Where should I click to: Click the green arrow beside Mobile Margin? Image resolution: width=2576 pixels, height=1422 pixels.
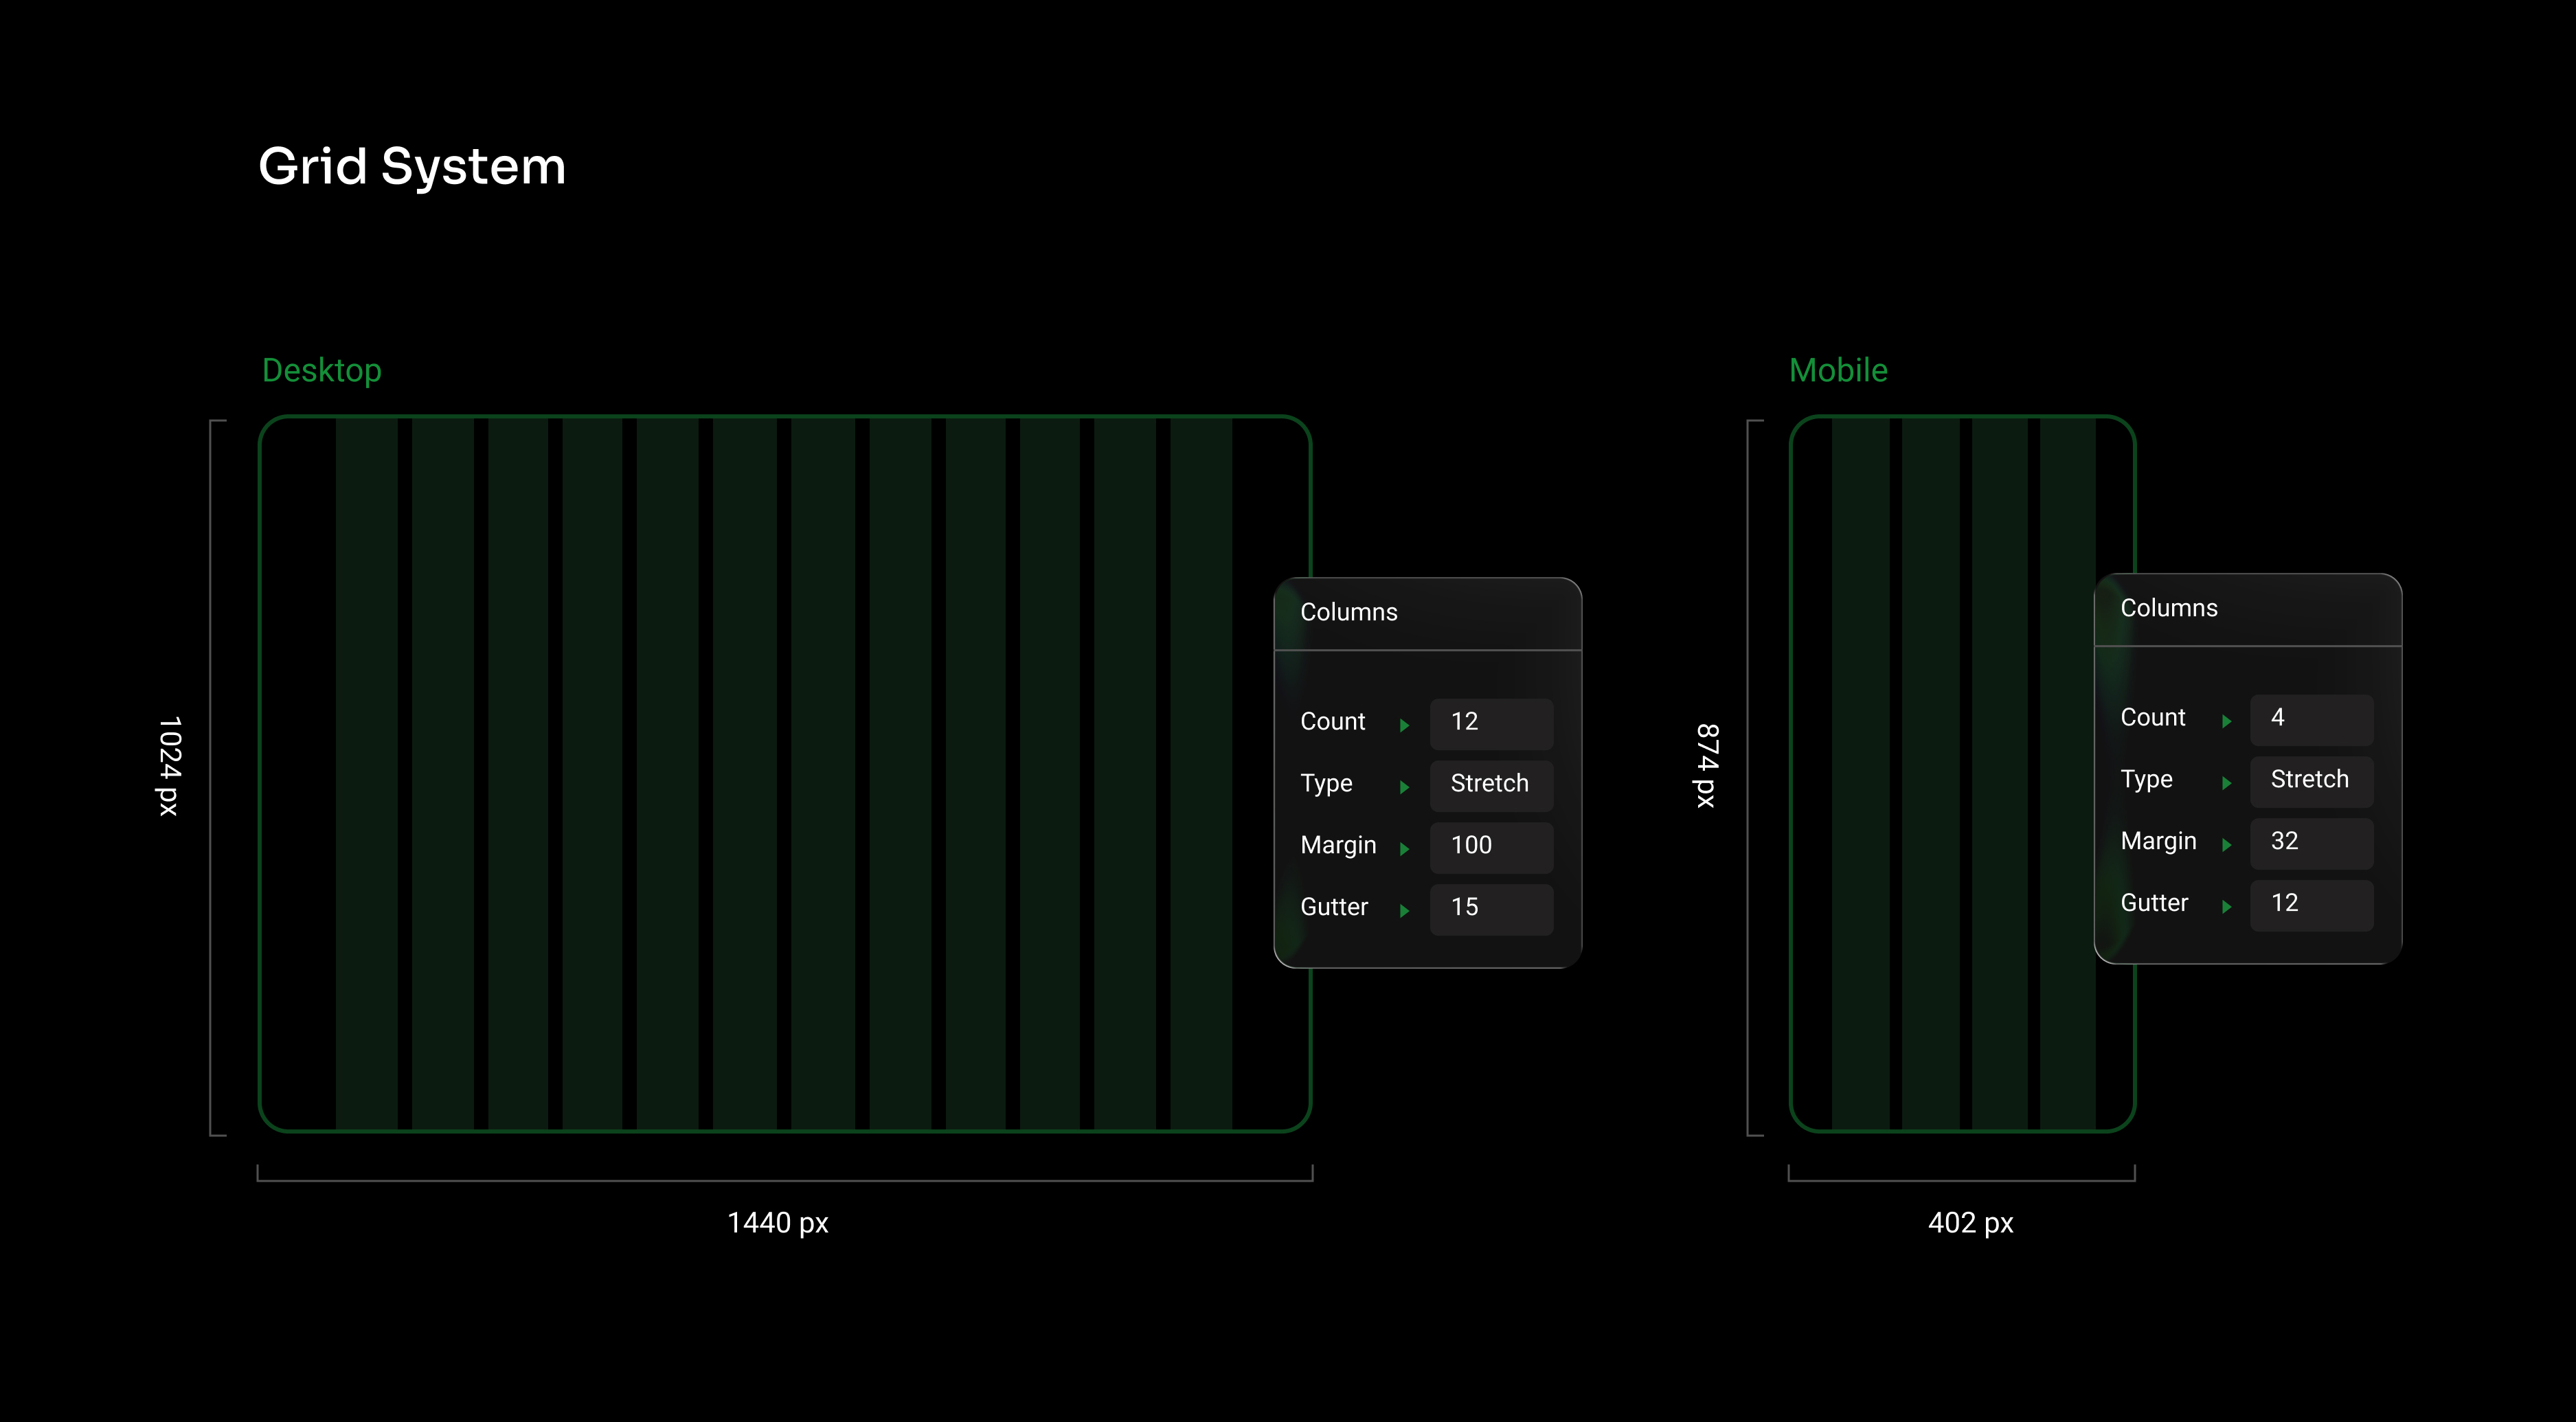click(2226, 845)
